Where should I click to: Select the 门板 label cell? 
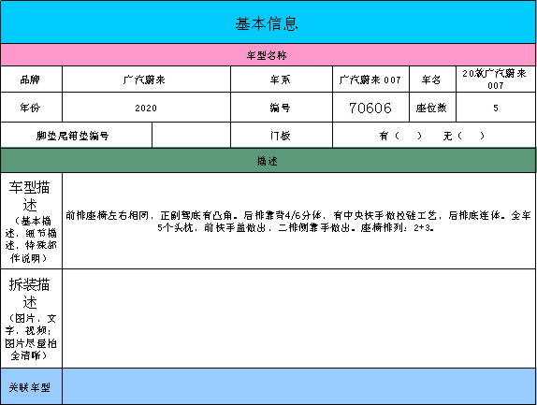282,136
